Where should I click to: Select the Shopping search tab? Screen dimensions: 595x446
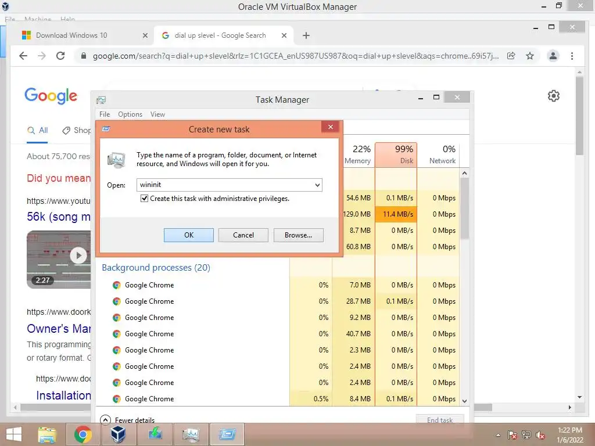[x=76, y=131]
